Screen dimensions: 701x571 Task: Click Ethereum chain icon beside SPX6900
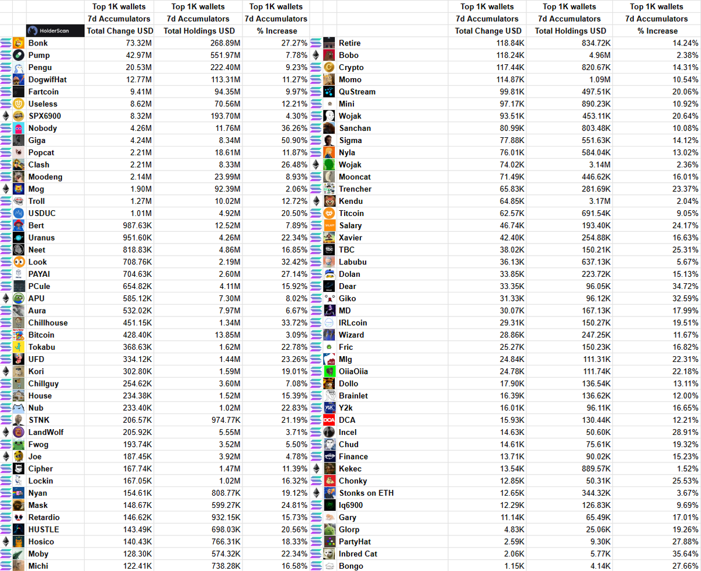coord(6,116)
